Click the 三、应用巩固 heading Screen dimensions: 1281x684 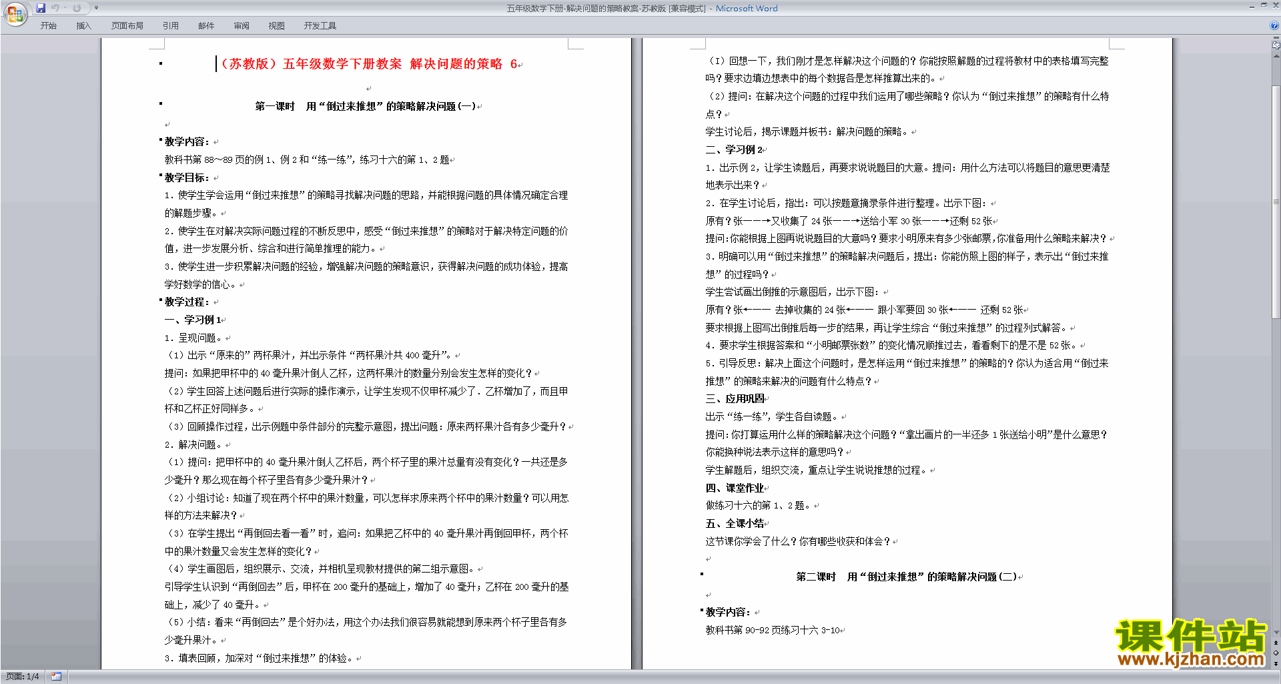coord(735,398)
